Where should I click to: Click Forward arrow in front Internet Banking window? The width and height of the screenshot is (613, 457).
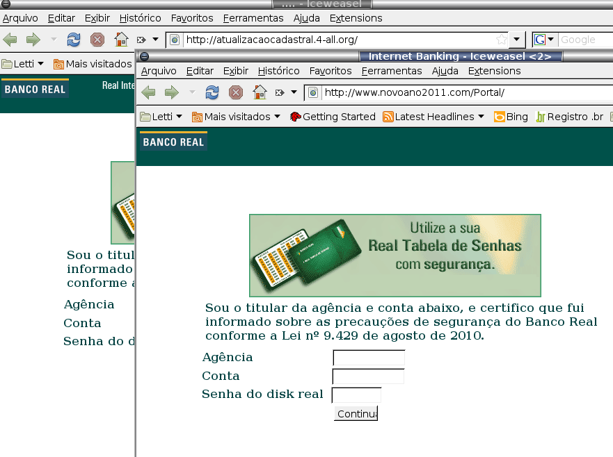click(x=172, y=92)
